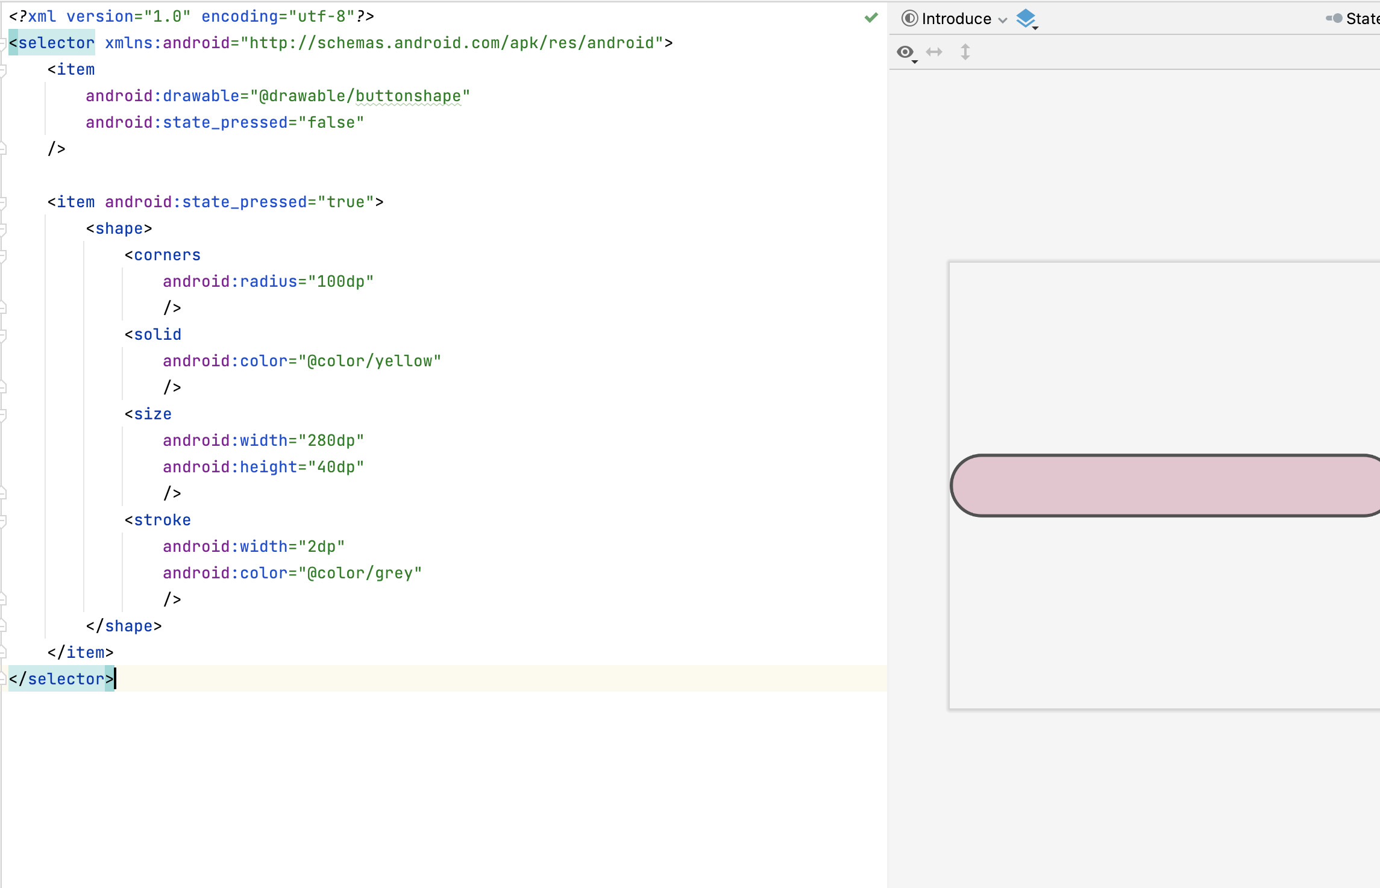Open the blue layers dropdown icon
The image size is (1380, 888).
(x=1027, y=19)
